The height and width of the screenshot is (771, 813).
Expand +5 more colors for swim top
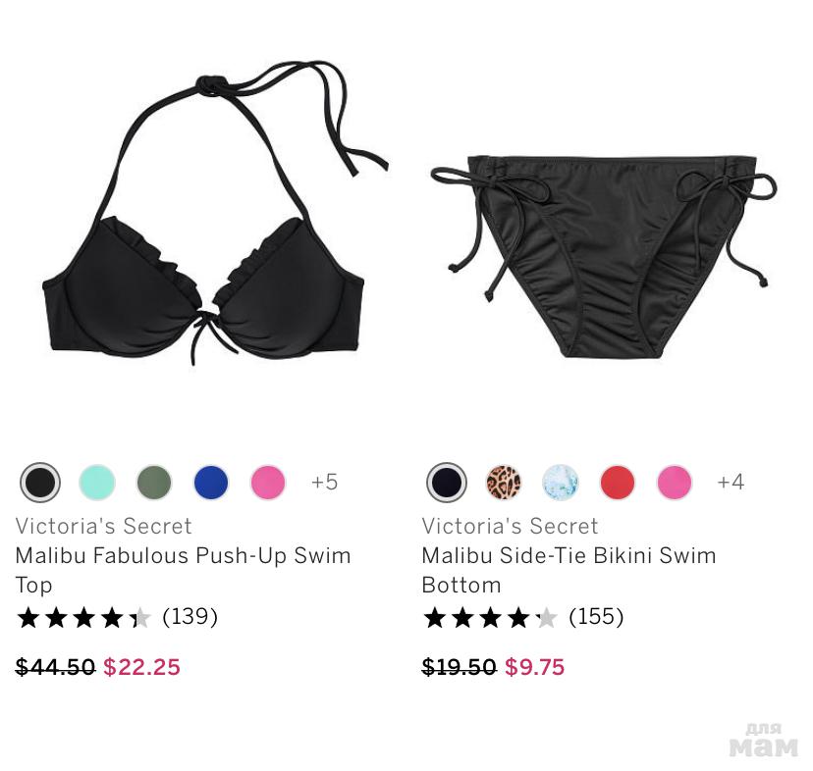point(325,482)
